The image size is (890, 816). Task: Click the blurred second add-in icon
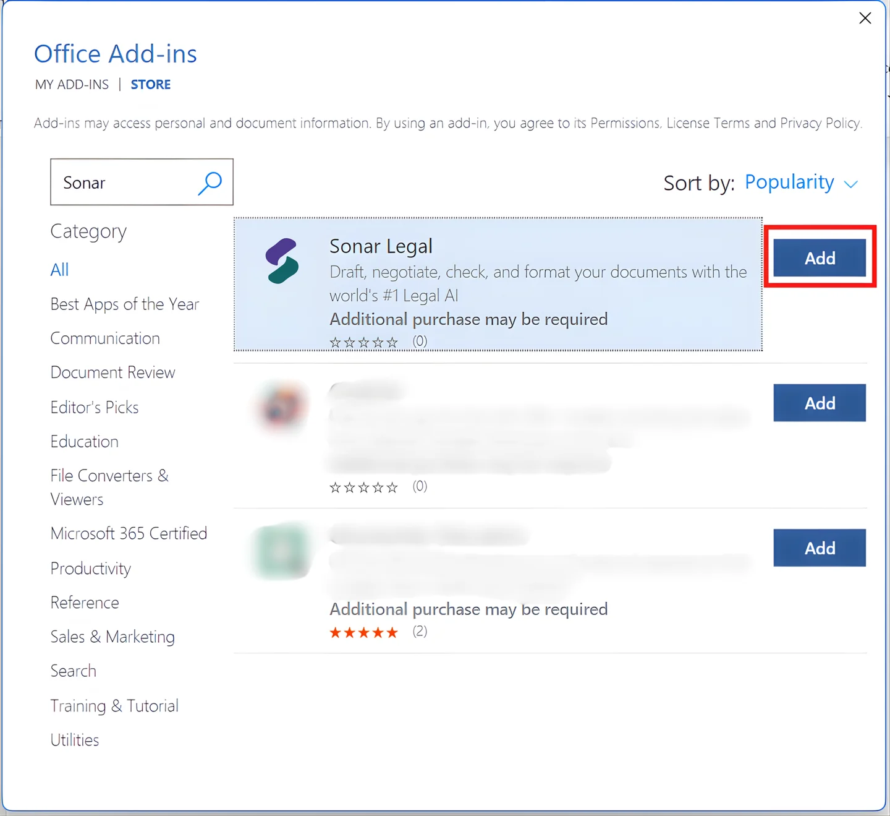pos(282,408)
